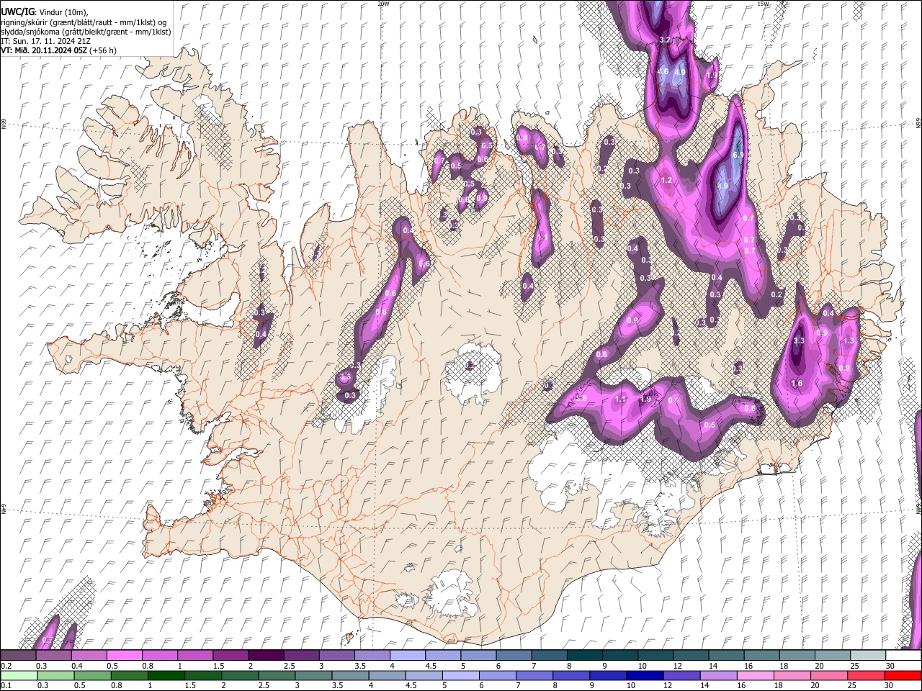
Task: Click the white swatch above the 30 label in the upper legend
Action: pyautogui.click(x=904, y=656)
